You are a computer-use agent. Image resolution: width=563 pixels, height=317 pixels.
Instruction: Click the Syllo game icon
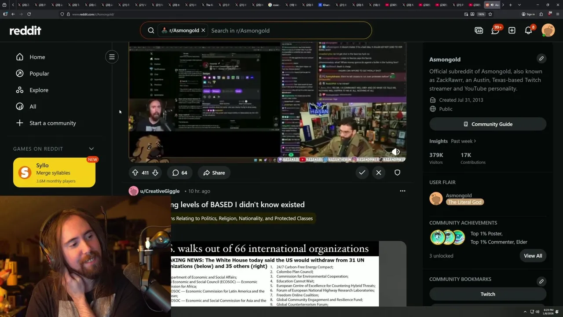point(25,173)
